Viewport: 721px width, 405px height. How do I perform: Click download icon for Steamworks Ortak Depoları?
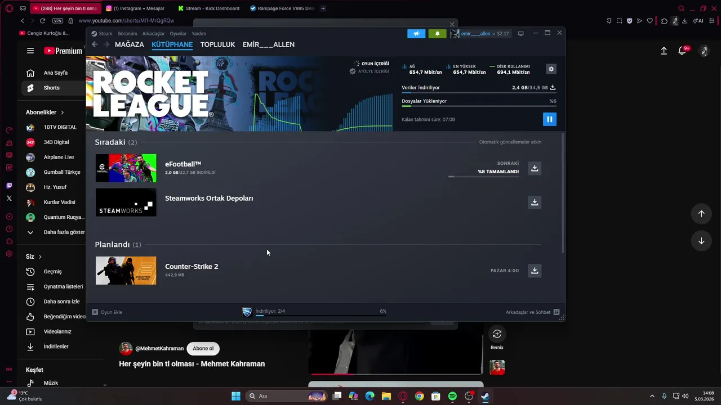pyautogui.click(x=535, y=202)
